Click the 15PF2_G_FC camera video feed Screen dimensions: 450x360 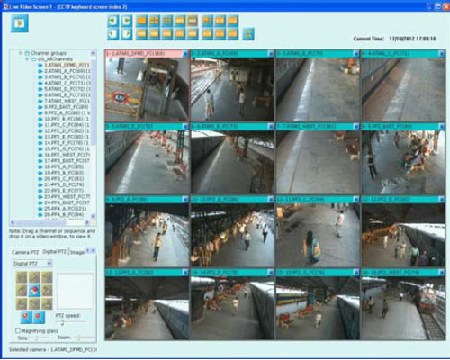pos(318,308)
